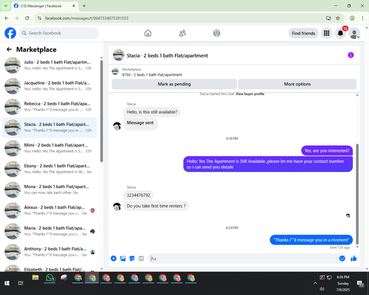
Task: Open Mimi's apartment conversation
Action: (49, 148)
